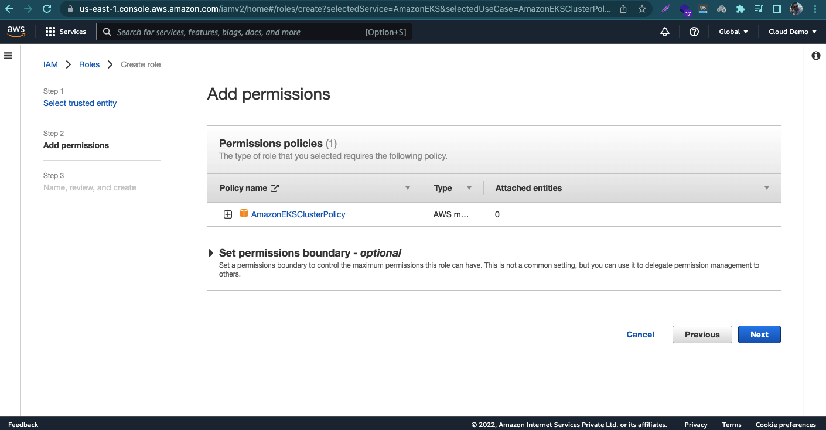Click the AWS notifications bell
Image resolution: width=826 pixels, height=430 pixels.
[665, 32]
